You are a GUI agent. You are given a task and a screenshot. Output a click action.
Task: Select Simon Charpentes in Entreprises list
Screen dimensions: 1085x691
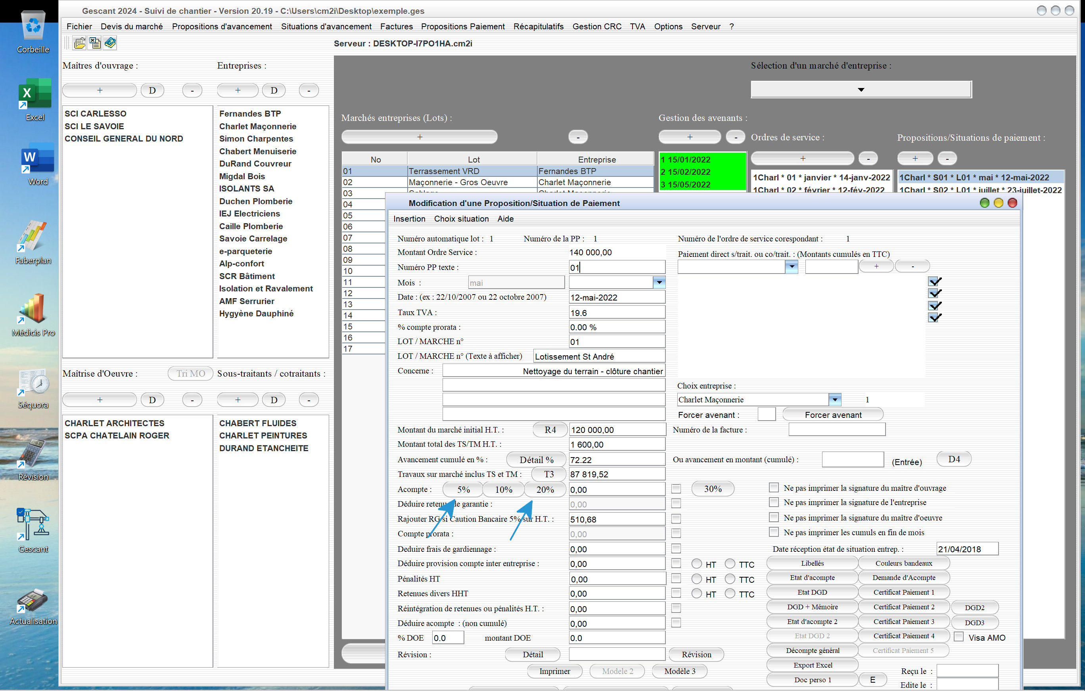(x=256, y=139)
